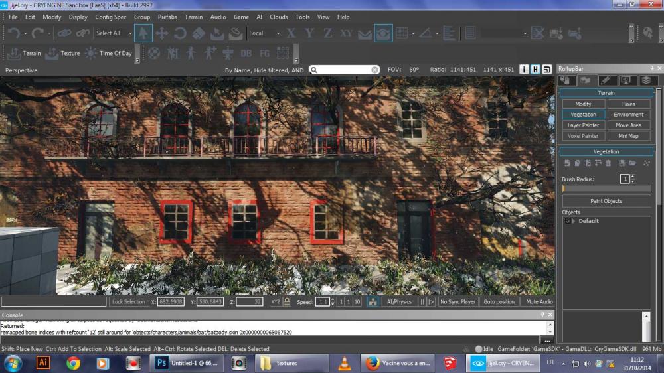
Task: Open the File menu
Action: coord(13,17)
